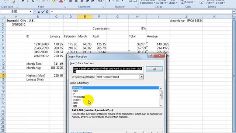The image size is (236, 133).
Task: Open the Clipboard dialog launcher
Action: tap(17, 7)
